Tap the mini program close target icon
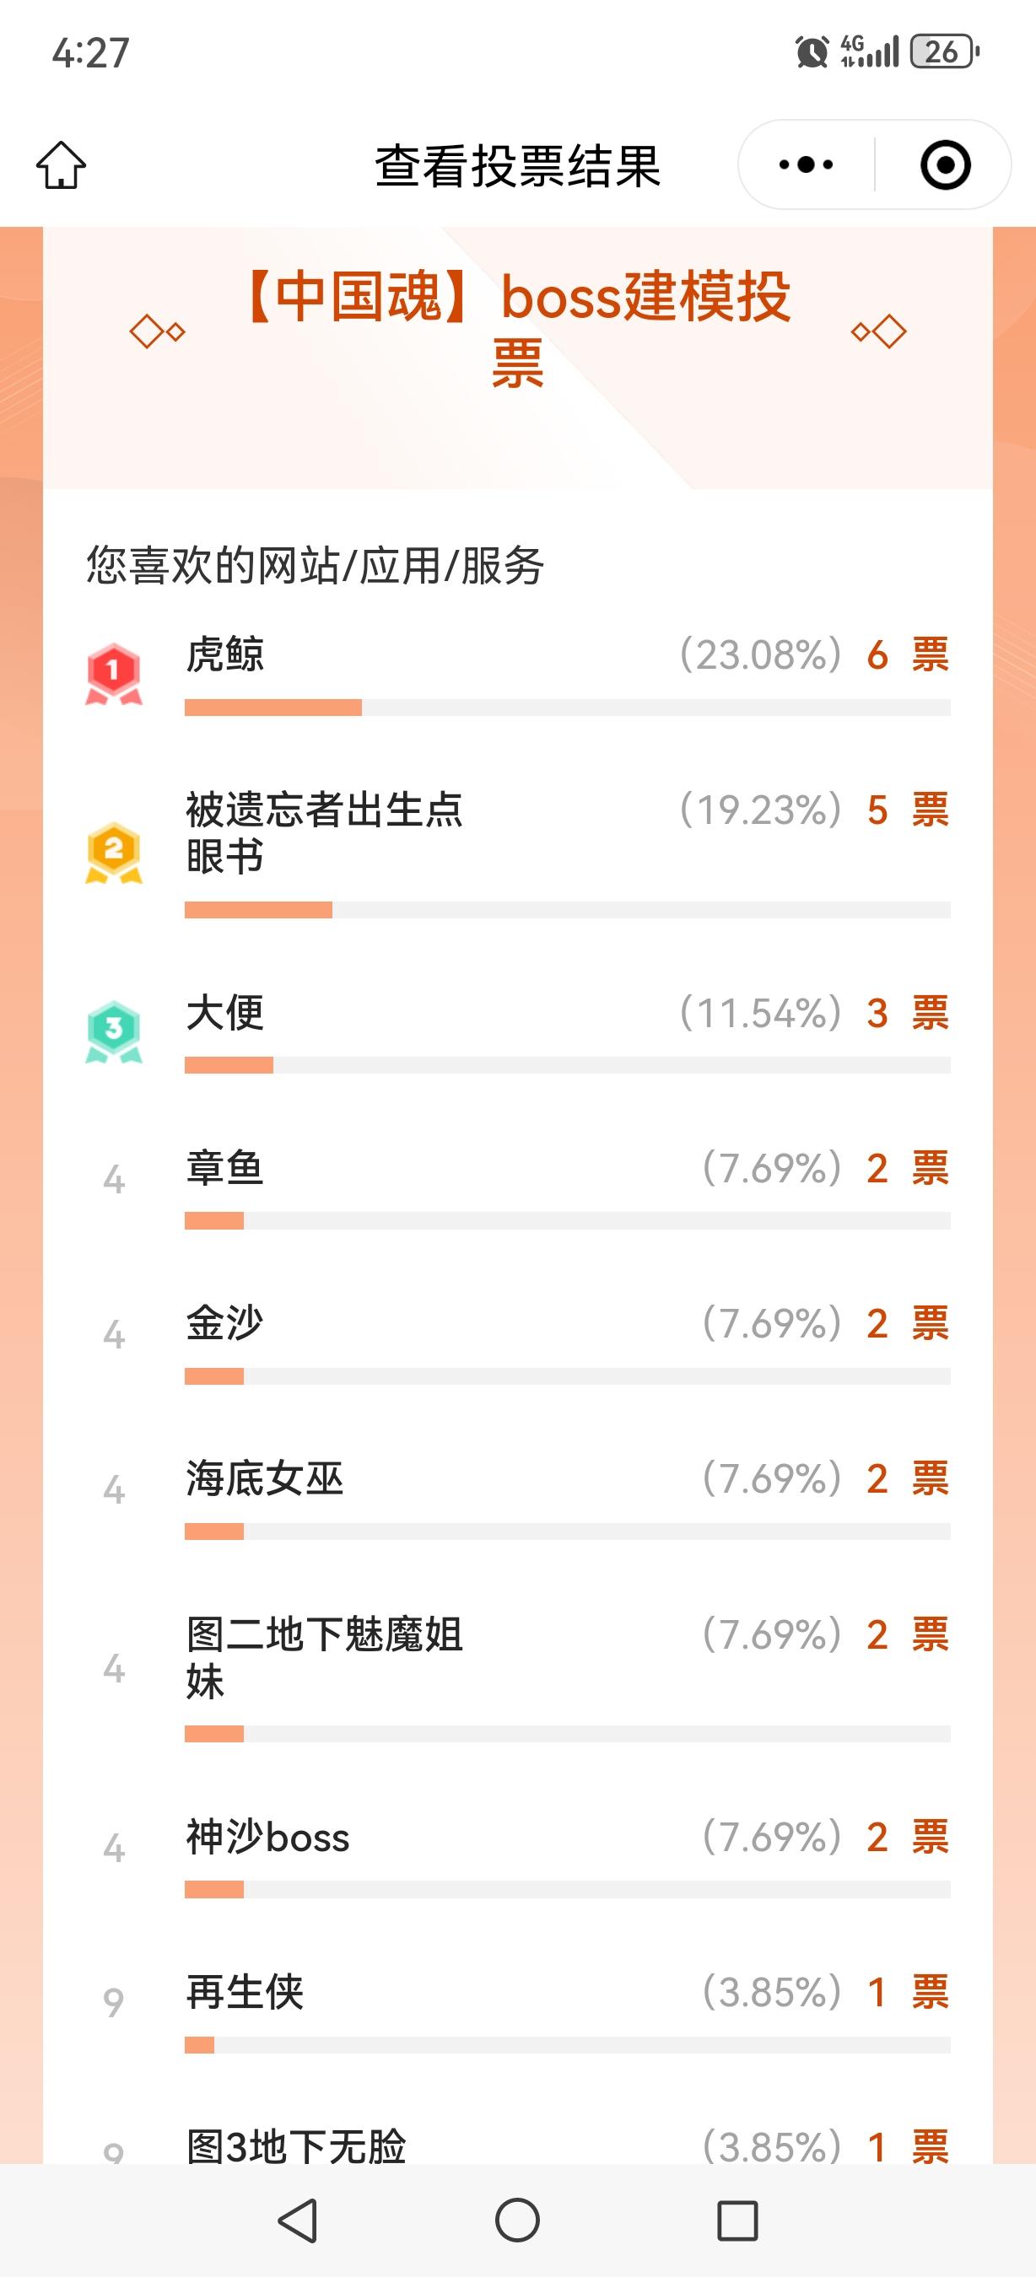The image size is (1036, 2277). tap(945, 165)
